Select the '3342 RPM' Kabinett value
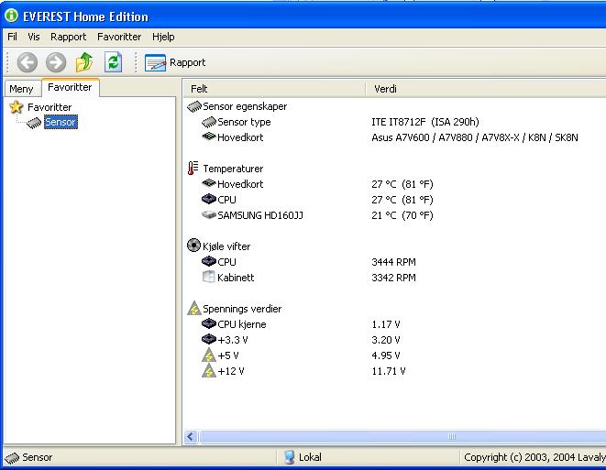606x470 pixels. click(x=393, y=278)
